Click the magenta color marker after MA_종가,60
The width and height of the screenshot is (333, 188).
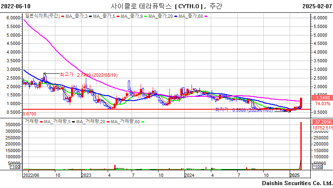tap(205, 16)
